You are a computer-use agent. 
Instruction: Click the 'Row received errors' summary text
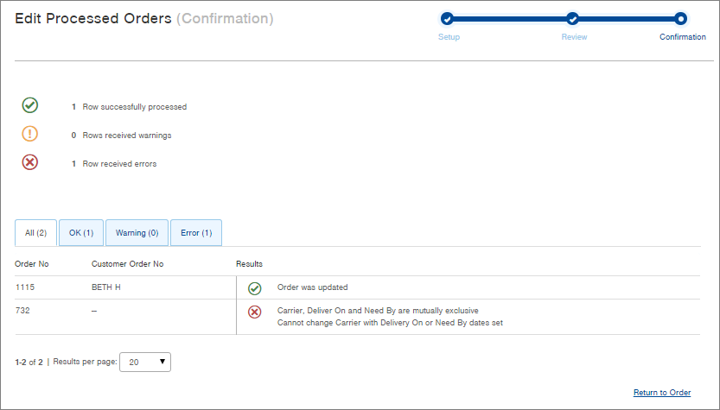pyautogui.click(x=119, y=164)
